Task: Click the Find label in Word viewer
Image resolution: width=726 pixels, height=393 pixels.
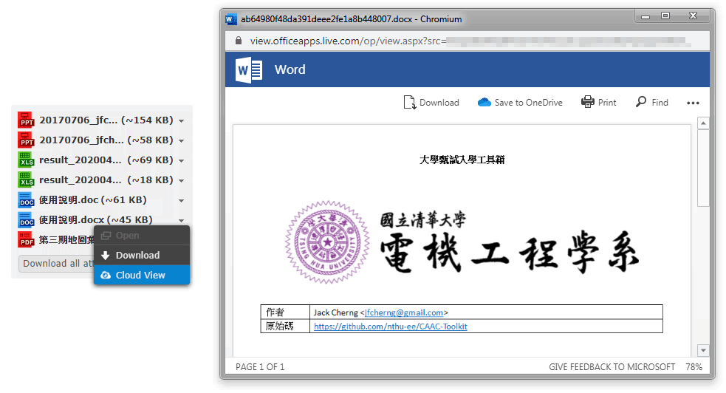Action: tap(660, 103)
